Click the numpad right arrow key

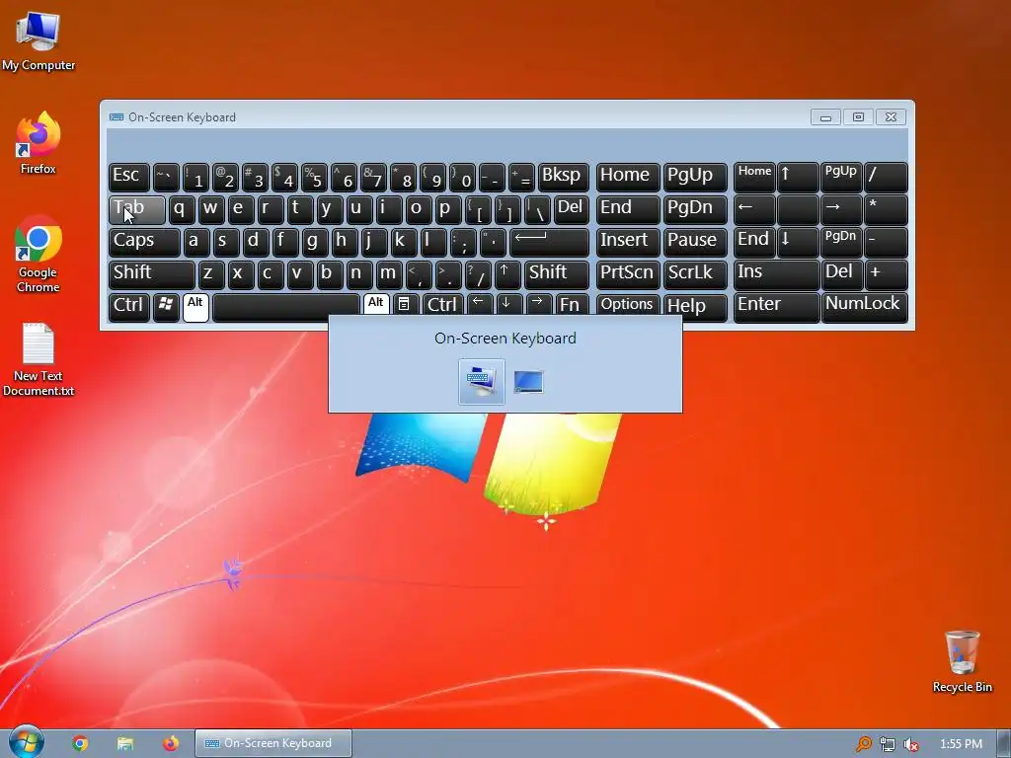click(841, 209)
